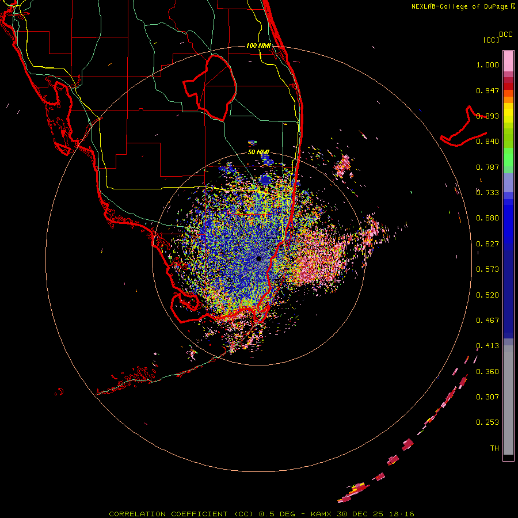
Task: Select the 0.307 scale value
Action: (487, 397)
